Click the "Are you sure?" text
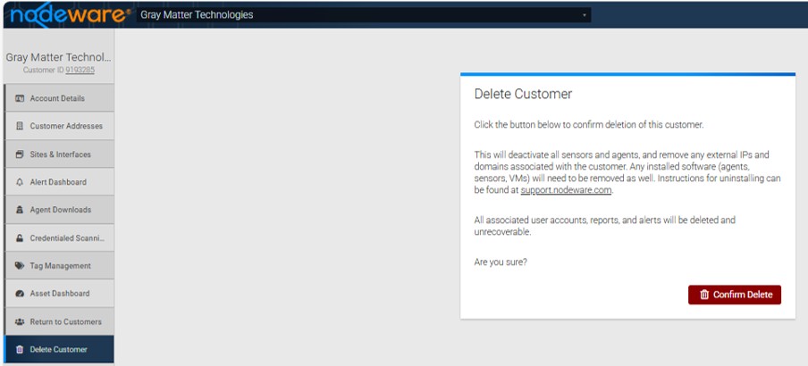The height and width of the screenshot is (366, 808). (x=501, y=262)
